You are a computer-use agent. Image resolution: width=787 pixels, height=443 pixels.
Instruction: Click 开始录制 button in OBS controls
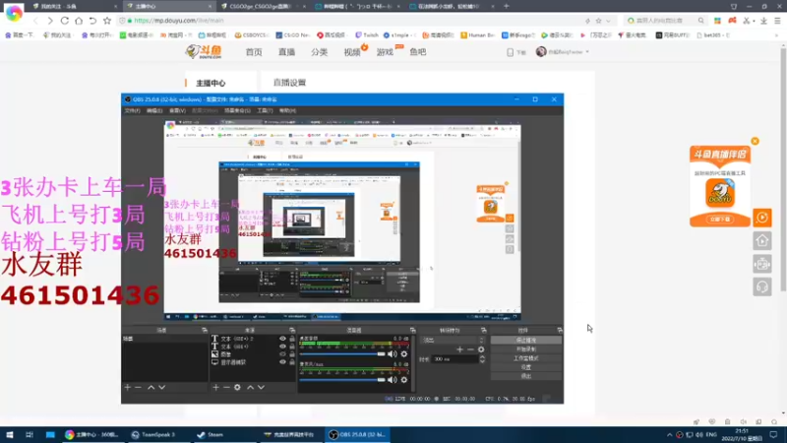526,349
